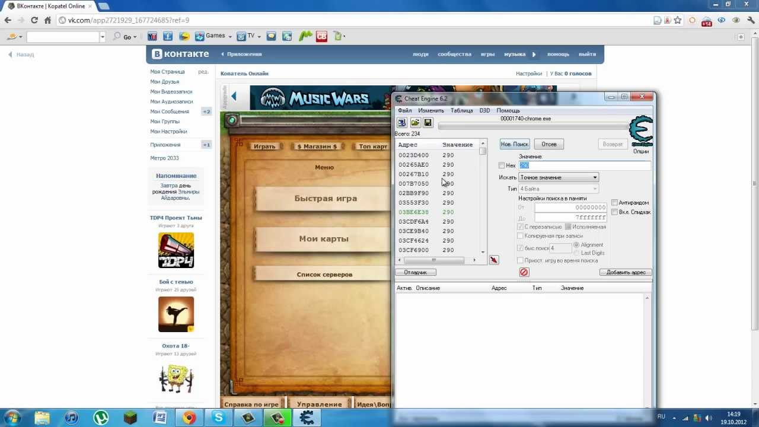Screen dimensions: 759x427
Task: Click the Отладчик button
Action: click(416, 272)
